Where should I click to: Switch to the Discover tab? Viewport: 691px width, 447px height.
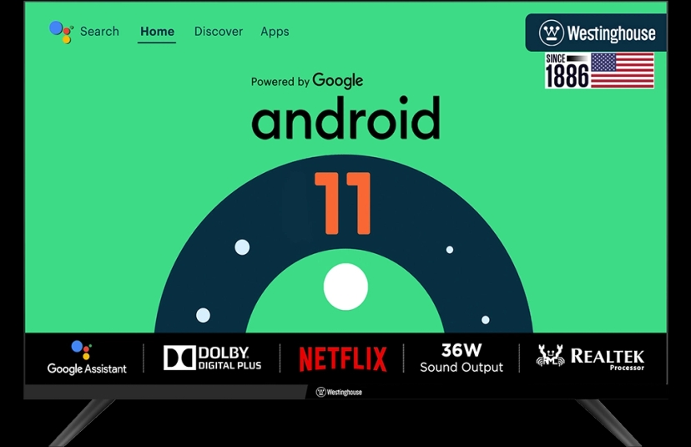tap(219, 32)
